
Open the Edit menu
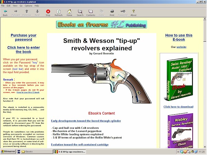(x=9, y=6)
